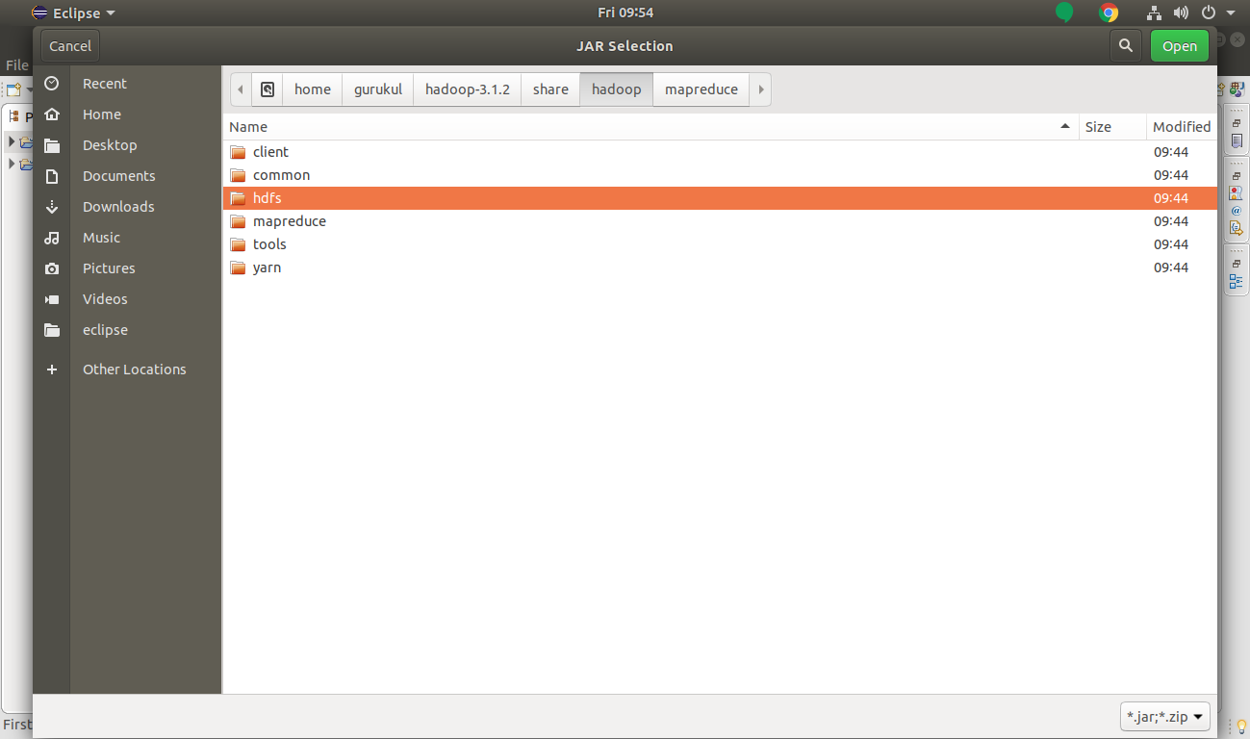Select the client folder name
1250x739 pixels.
[270, 152]
